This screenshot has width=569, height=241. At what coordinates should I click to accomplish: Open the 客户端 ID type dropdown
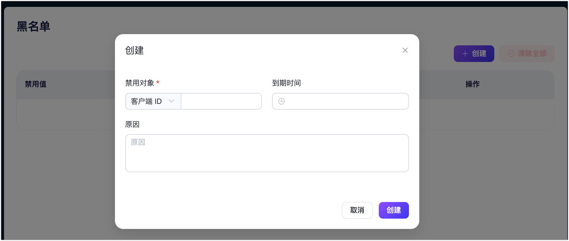(147, 101)
